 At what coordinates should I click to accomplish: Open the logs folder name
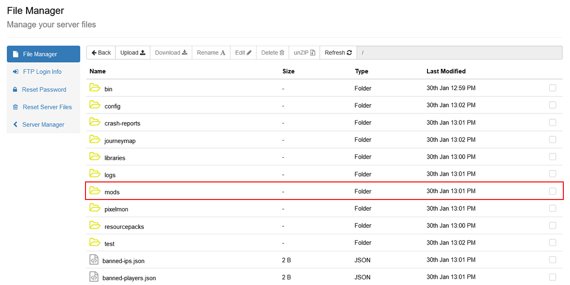coord(110,175)
